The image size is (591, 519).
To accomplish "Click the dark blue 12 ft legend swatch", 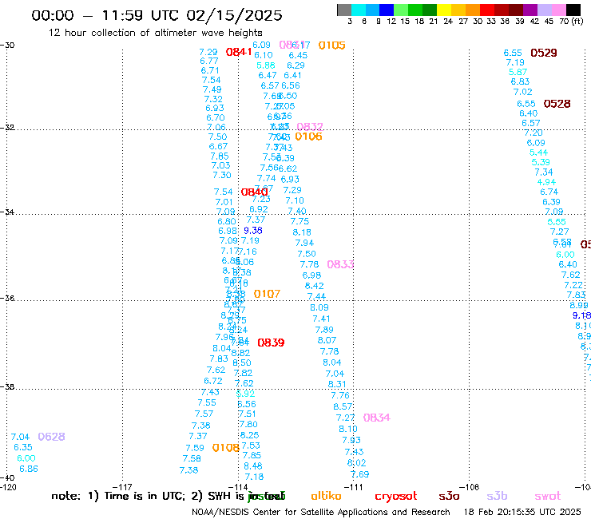I will 387,10.
